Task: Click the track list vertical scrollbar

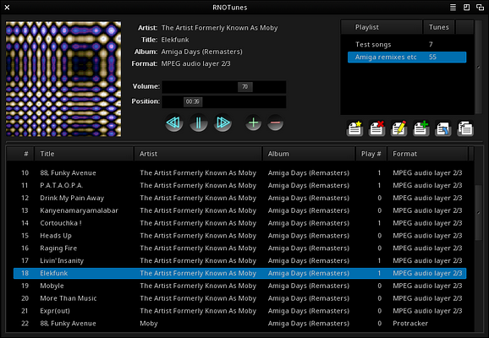Action: coord(478,213)
